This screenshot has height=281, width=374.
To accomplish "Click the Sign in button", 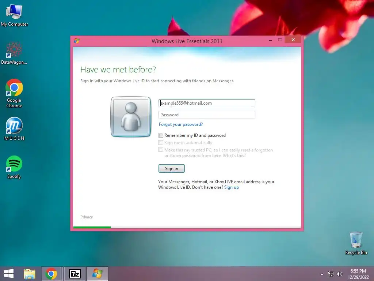I will (x=172, y=168).
